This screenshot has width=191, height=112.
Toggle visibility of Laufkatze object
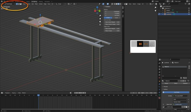pyautogui.click(x=189, y=14)
